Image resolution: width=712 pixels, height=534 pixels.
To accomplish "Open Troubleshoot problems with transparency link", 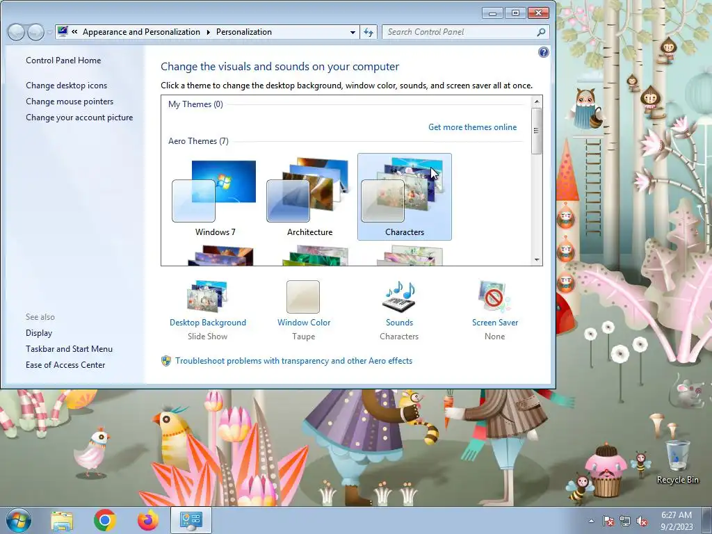I will pos(294,361).
